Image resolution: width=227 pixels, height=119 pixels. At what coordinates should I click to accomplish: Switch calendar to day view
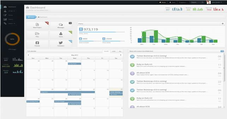coord(120,51)
